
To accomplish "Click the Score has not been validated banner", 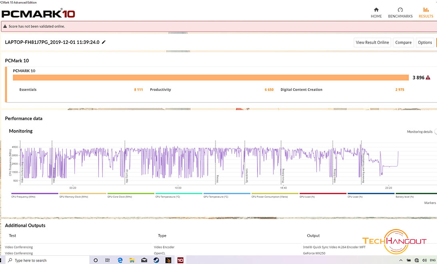I will pyautogui.click(x=219, y=26).
